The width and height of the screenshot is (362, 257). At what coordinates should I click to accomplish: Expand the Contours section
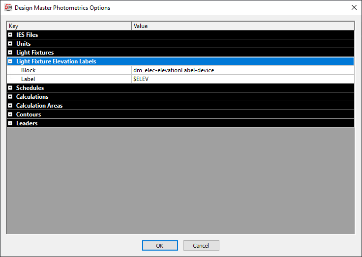pyautogui.click(x=10, y=114)
